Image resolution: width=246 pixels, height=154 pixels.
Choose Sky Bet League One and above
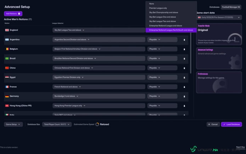171,17
